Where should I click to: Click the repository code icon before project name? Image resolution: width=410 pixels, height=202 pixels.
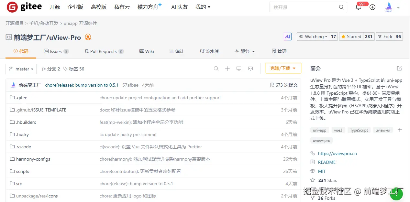[9, 37]
